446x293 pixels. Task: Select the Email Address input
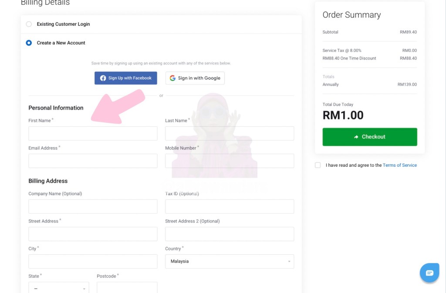(93, 161)
